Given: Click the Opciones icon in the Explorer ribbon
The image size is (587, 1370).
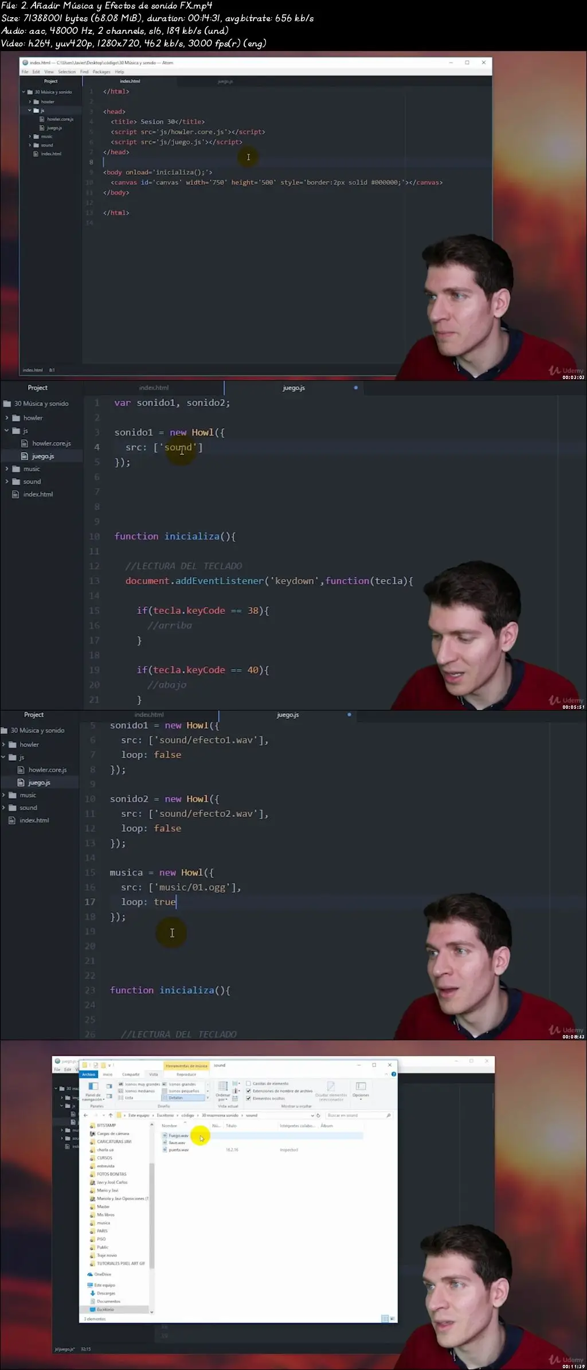Looking at the screenshot, I should coord(361,1086).
